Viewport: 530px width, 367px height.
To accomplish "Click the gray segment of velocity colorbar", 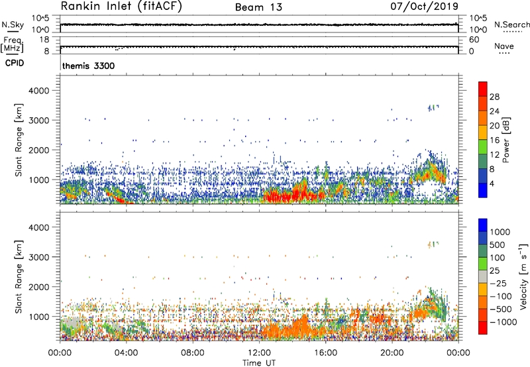I will pyautogui.click(x=483, y=276).
